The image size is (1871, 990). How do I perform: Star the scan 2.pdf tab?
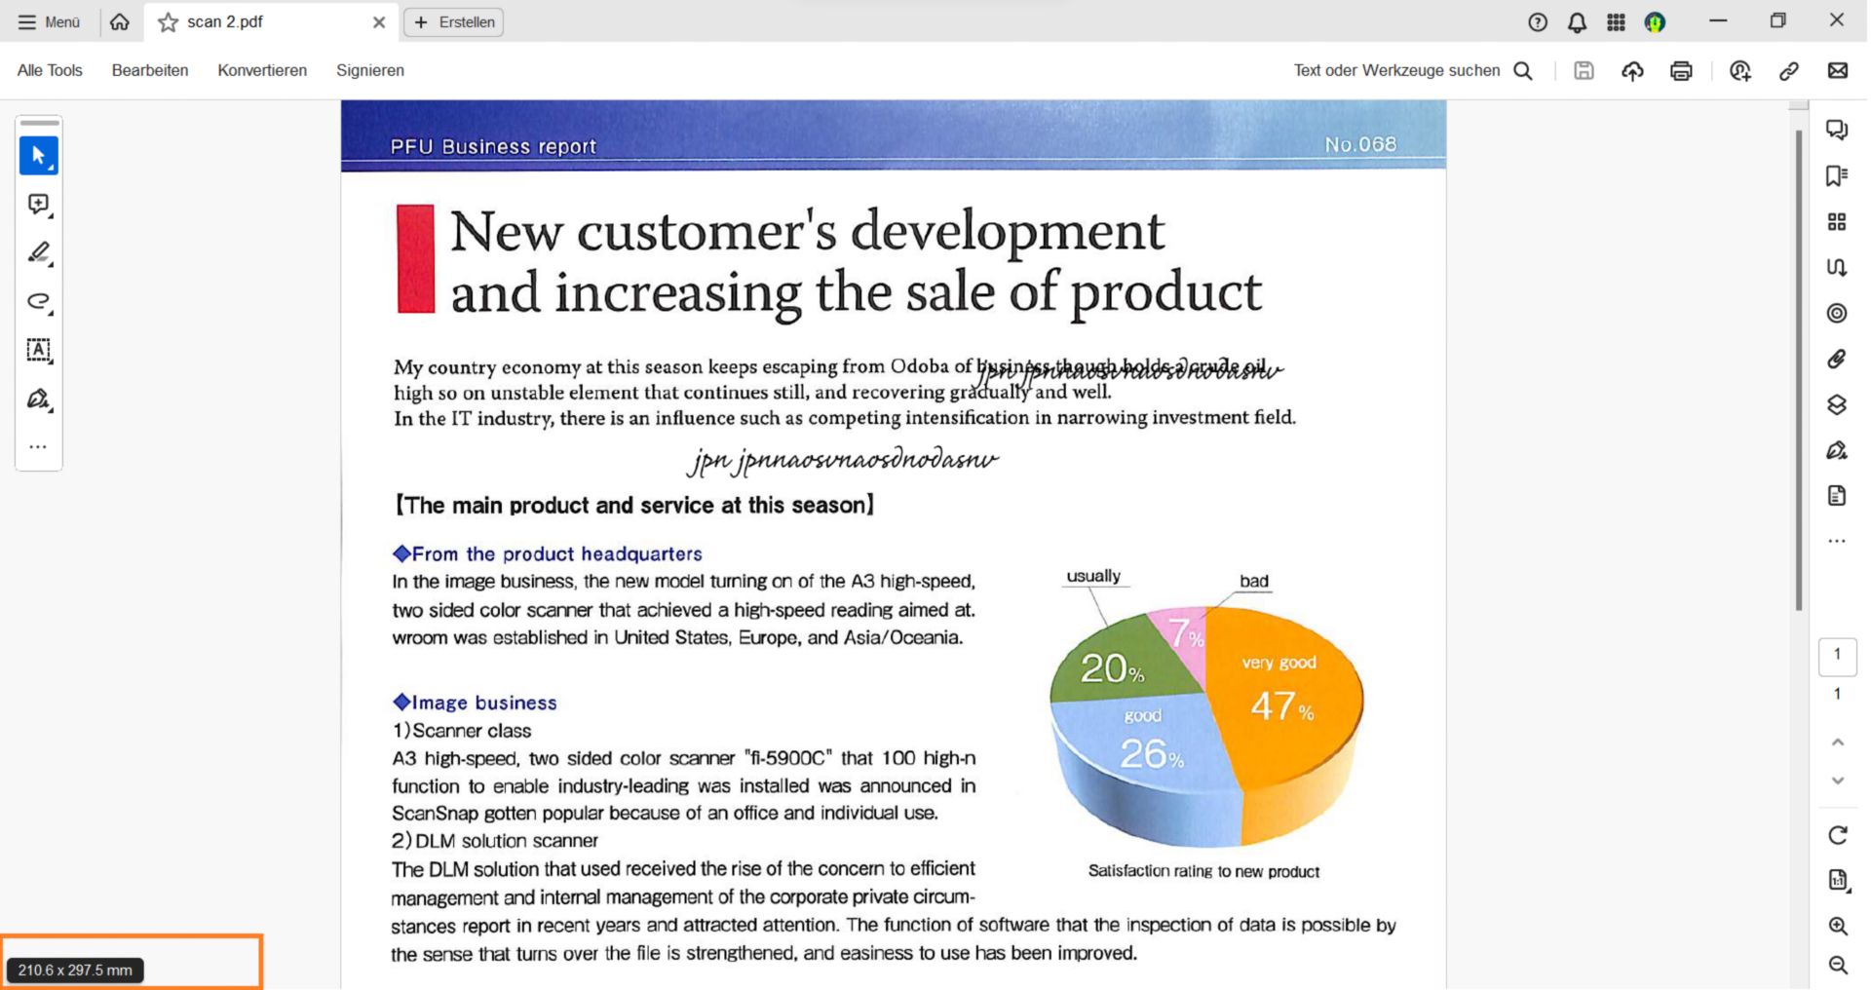[168, 22]
